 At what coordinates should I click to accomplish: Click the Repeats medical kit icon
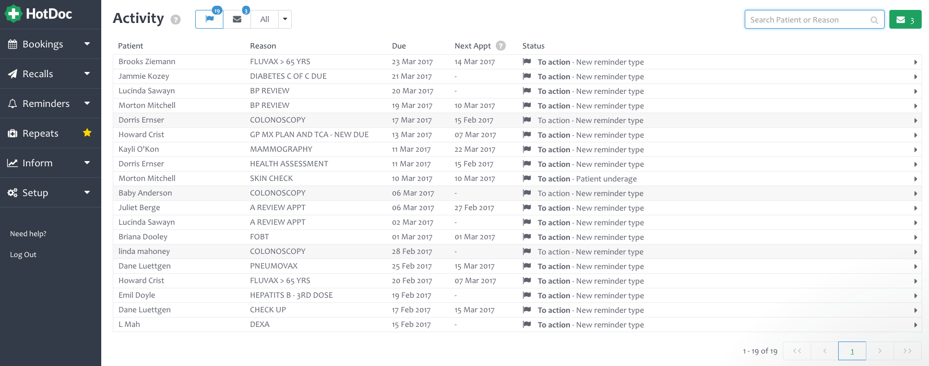click(x=13, y=133)
